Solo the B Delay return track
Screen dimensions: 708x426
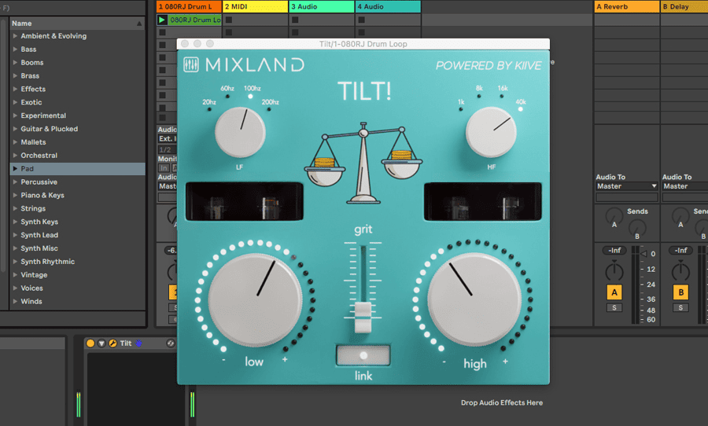tap(680, 308)
